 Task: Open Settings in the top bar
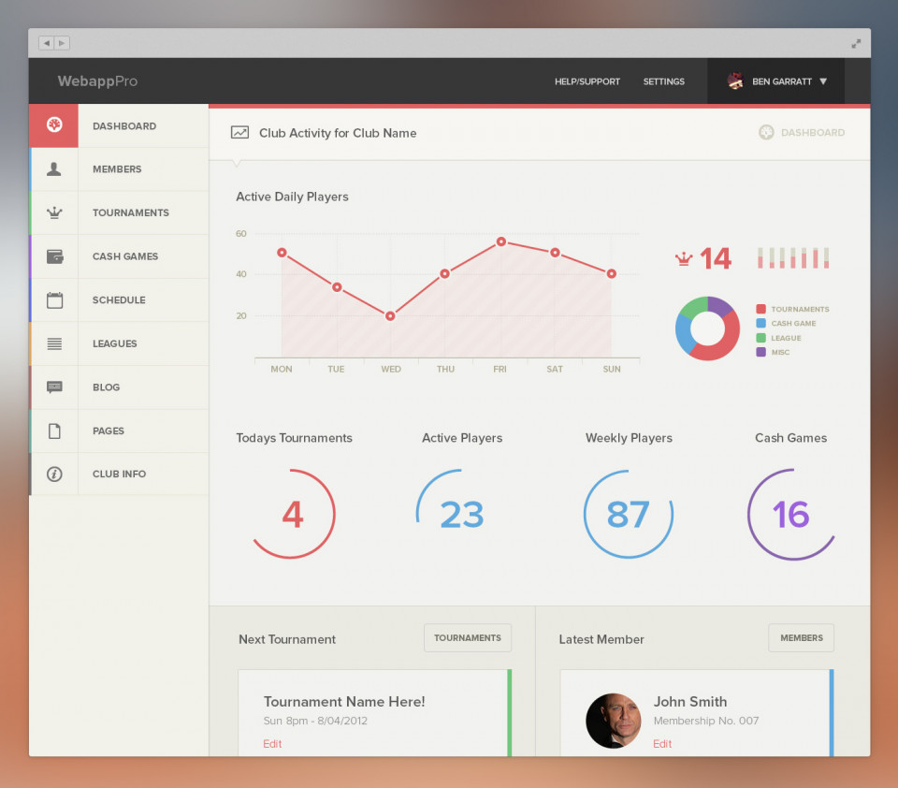pyautogui.click(x=663, y=81)
